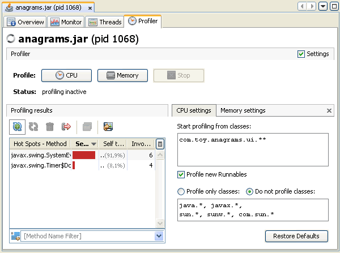The width and height of the screenshot is (340, 253).
Task: Select the Profile only classes radio button
Action: [181, 191]
